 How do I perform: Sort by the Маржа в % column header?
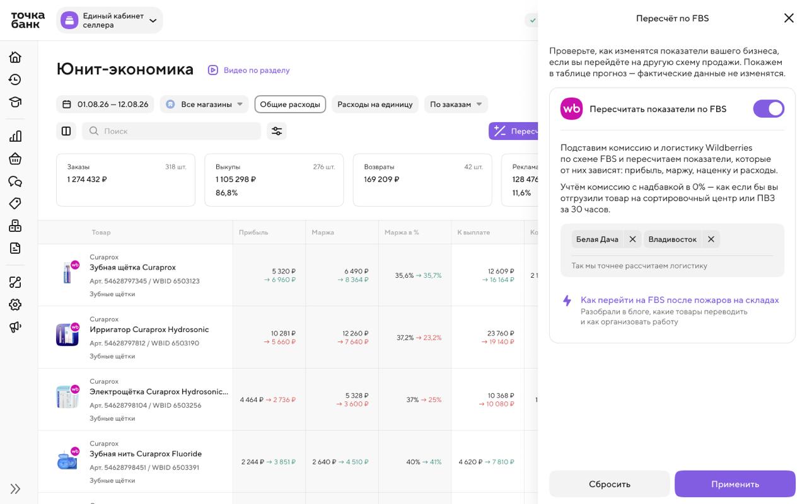pyautogui.click(x=402, y=232)
